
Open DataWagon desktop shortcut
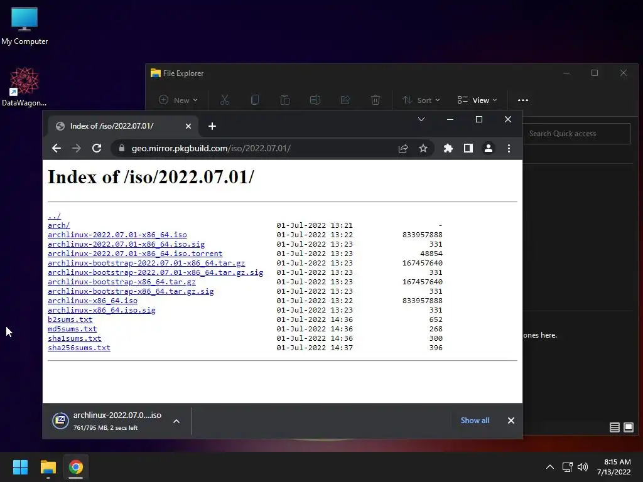pyautogui.click(x=24, y=87)
